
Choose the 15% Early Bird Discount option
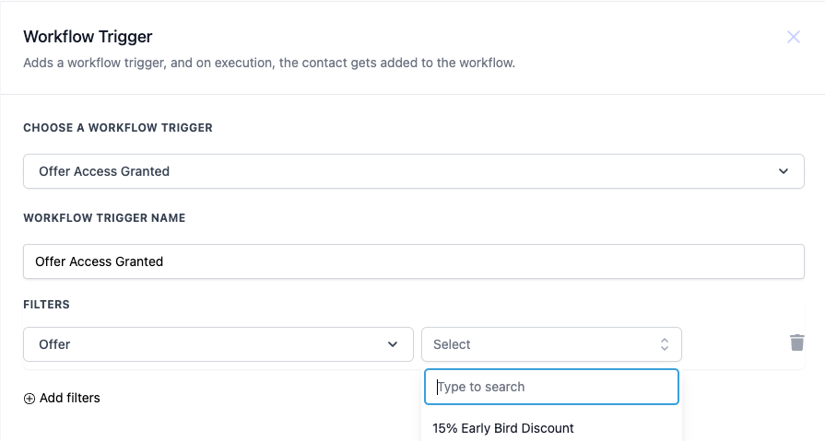[503, 428]
